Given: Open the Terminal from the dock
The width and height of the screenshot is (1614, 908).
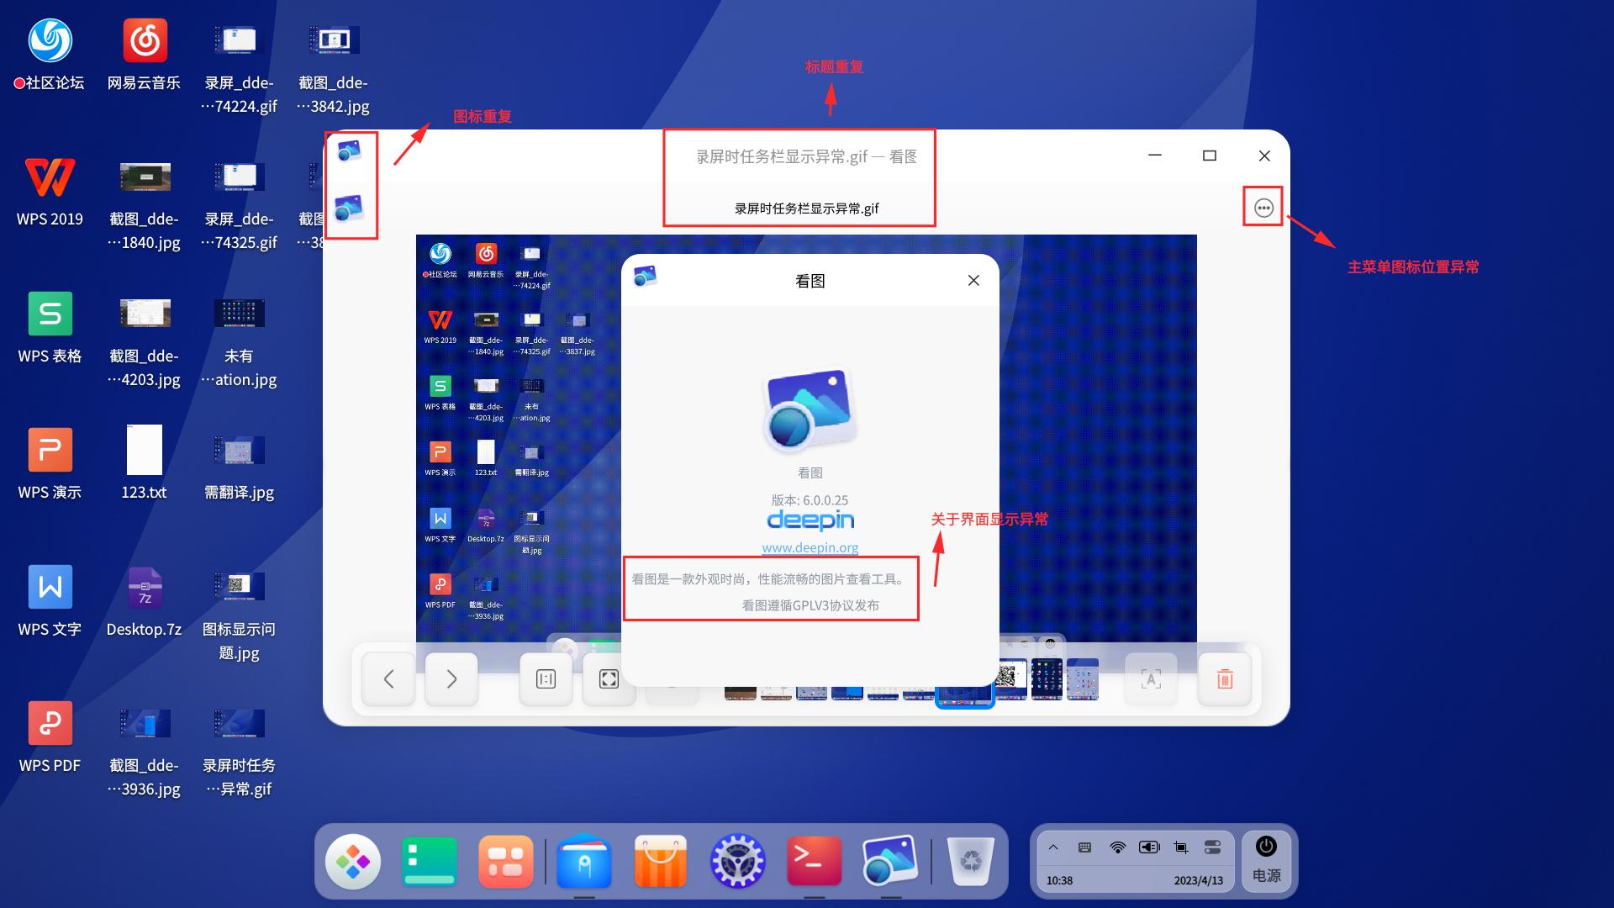Looking at the screenshot, I should (x=815, y=862).
